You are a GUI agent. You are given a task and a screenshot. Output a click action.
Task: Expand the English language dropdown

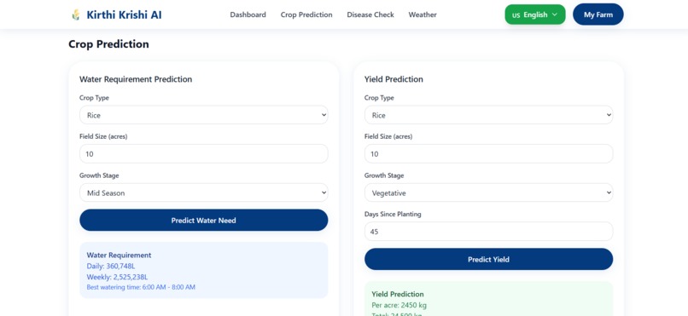click(x=535, y=14)
